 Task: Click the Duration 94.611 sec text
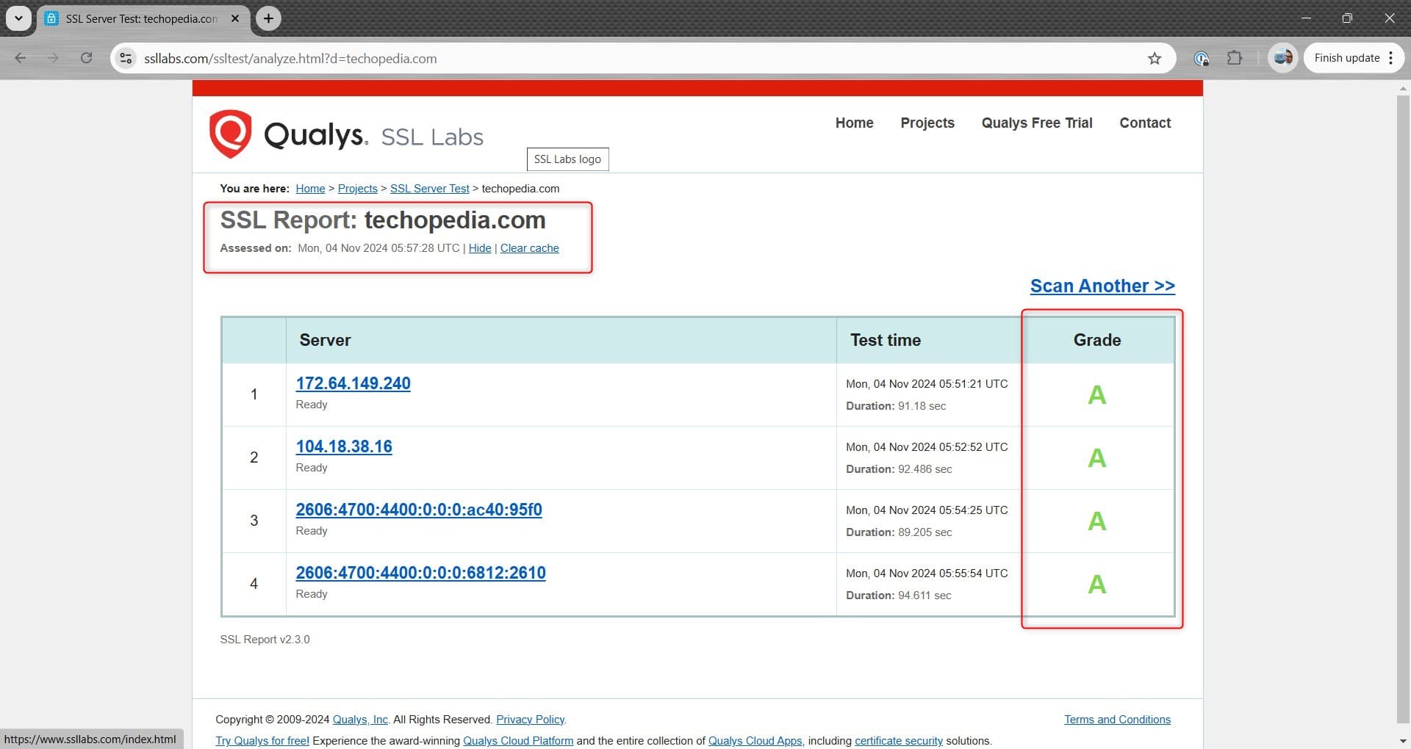(898, 596)
